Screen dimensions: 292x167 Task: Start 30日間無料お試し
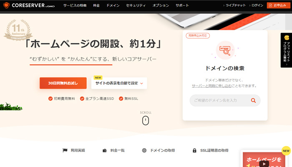(x=63, y=83)
